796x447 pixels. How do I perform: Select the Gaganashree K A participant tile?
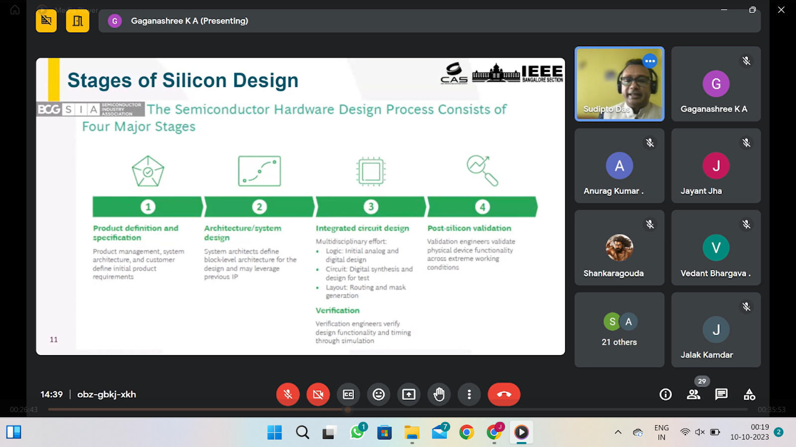coord(716,84)
